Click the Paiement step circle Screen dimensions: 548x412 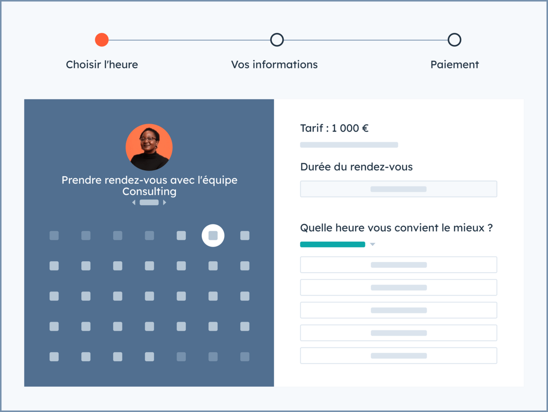[454, 40]
